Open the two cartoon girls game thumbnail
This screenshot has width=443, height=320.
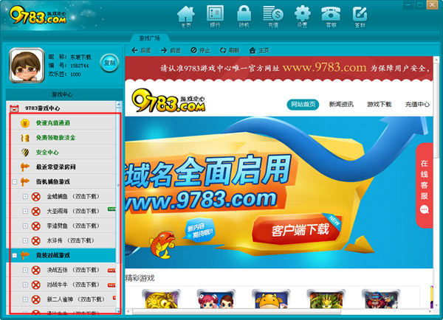(x=216, y=299)
